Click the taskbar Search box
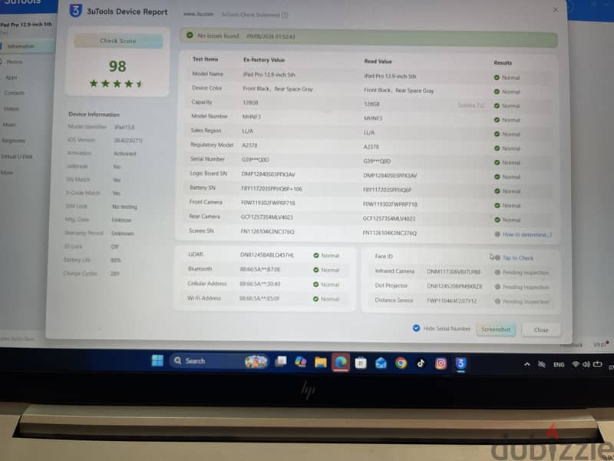Screen dimensions: 614x461 tap(220, 361)
